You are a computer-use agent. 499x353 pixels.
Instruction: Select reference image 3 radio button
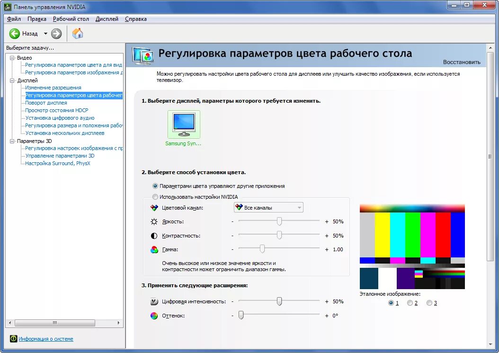coord(429,303)
